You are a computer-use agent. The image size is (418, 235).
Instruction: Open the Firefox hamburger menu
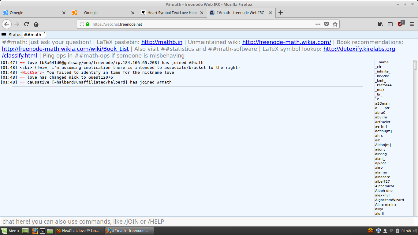[412, 24]
